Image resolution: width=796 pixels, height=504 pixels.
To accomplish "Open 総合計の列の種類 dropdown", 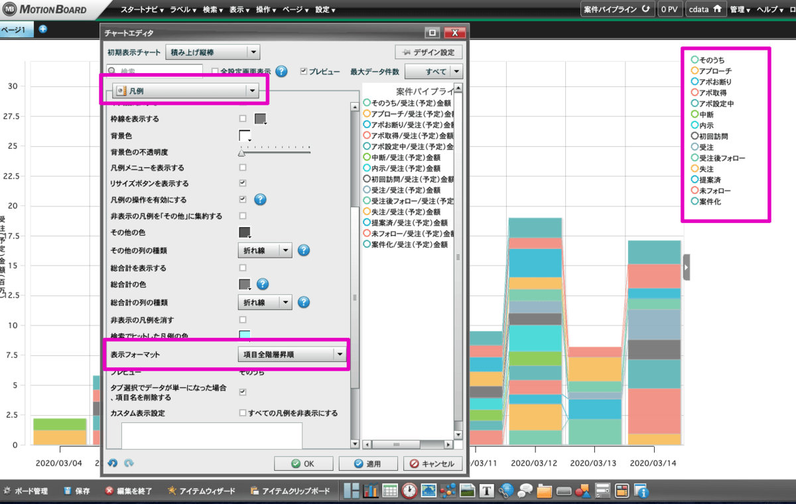I will (x=265, y=302).
